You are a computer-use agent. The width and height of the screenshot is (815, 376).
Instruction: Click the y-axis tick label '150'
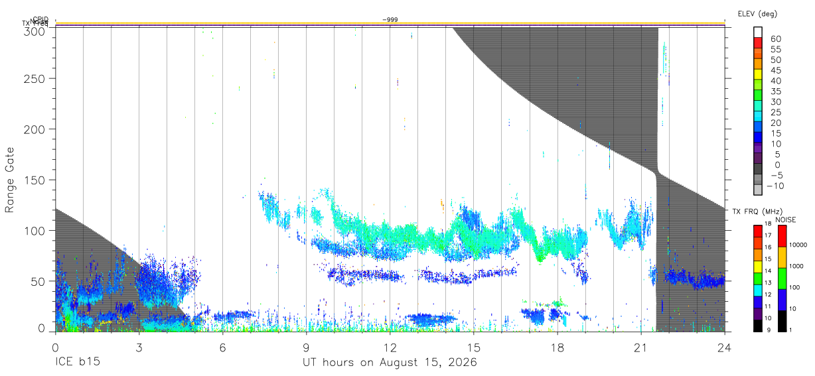click(36, 180)
